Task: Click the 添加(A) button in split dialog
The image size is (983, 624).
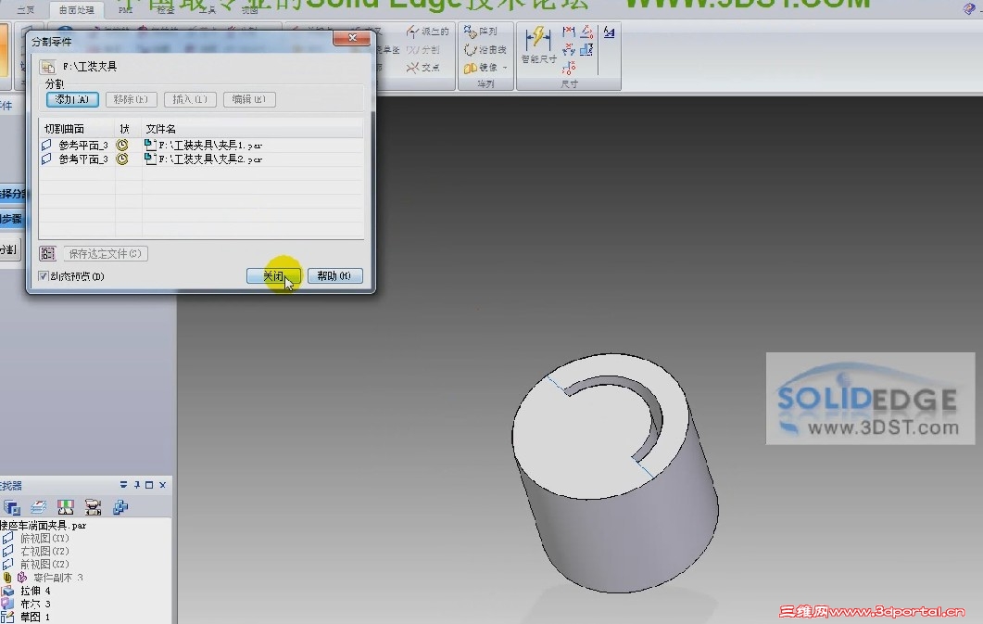Action: coord(72,99)
